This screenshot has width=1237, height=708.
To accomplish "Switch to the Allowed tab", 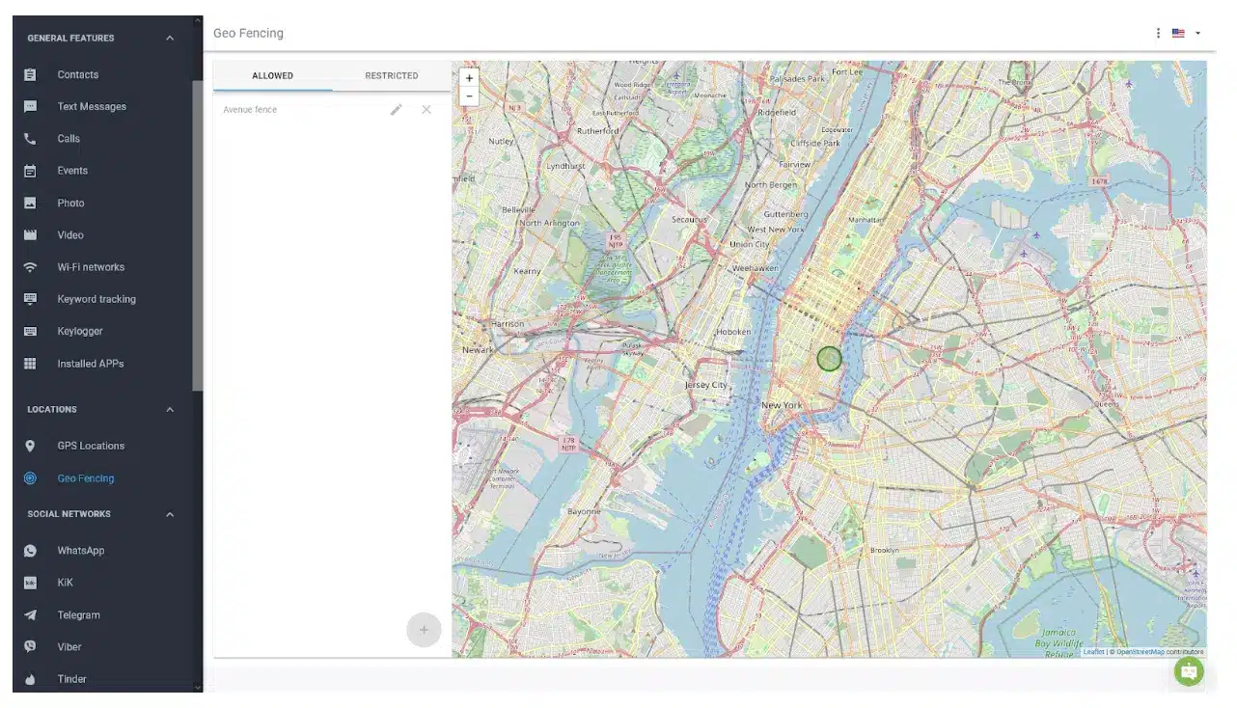I will [x=273, y=75].
